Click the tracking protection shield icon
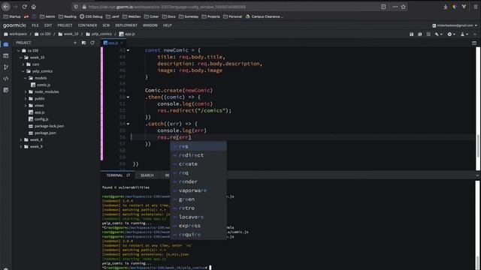The image size is (481, 270). (76, 7)
